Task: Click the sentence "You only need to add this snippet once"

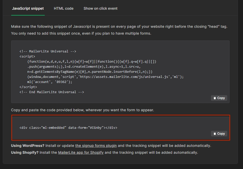Action: pyautogui.click(x=81, y=33)
